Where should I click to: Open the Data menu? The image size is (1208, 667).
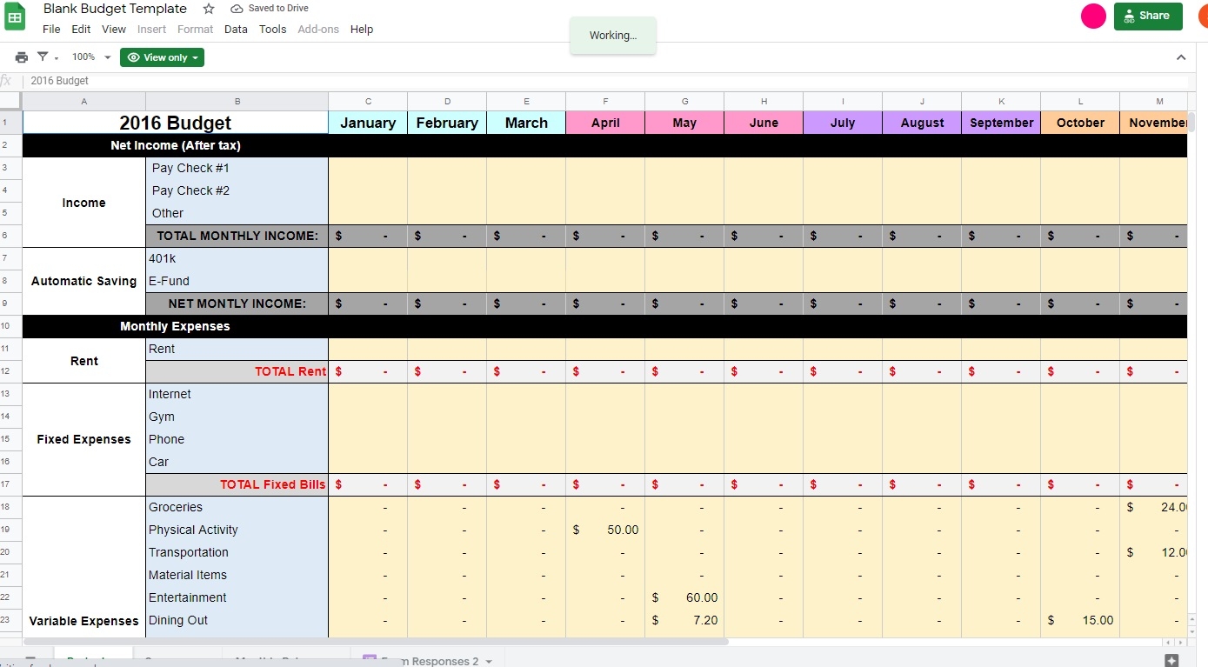236,29
